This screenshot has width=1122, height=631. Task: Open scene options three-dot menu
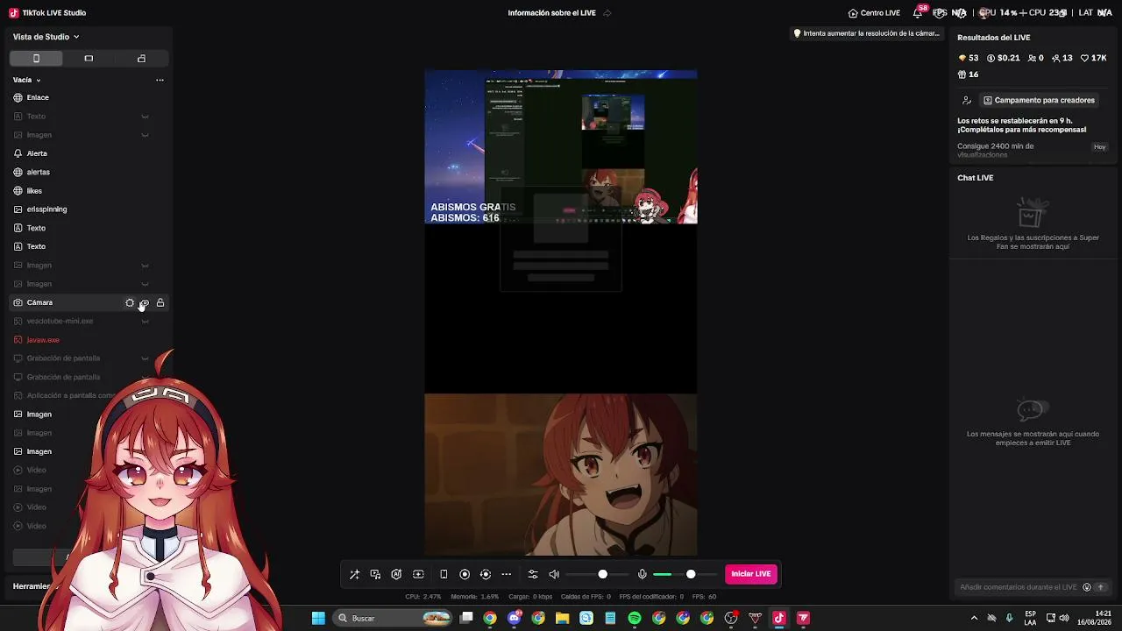pos(160,80)
